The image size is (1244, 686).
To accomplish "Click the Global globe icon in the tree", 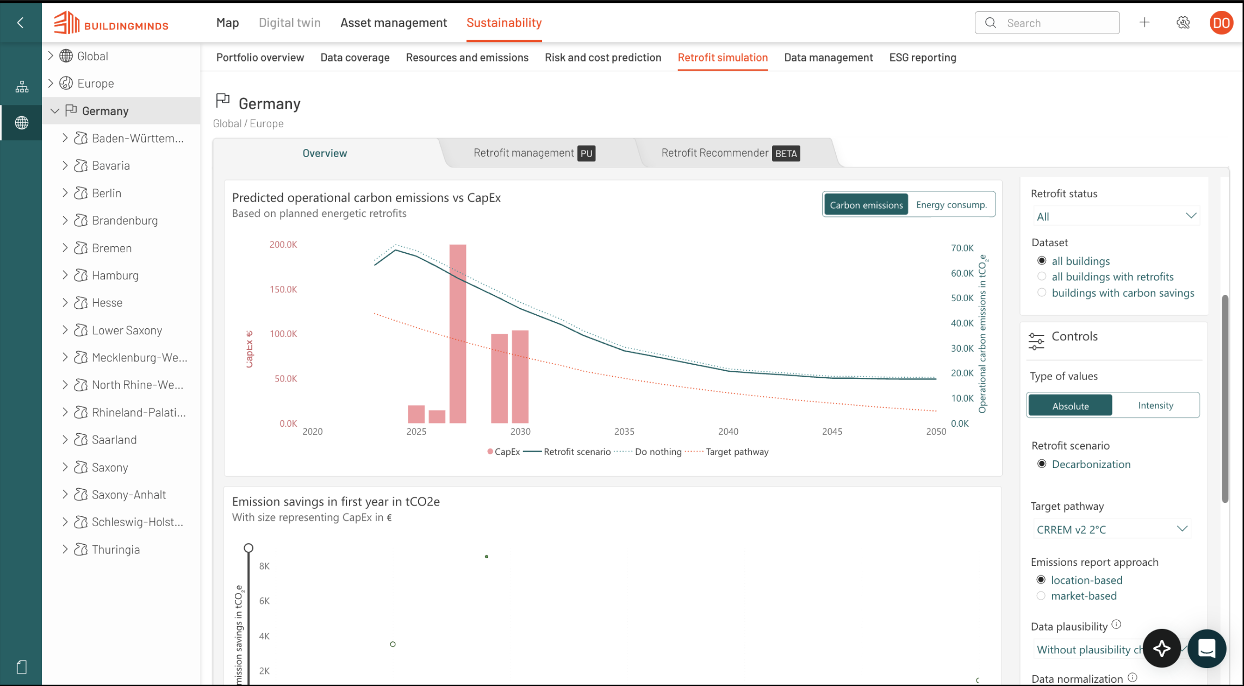I will [66, 55].
